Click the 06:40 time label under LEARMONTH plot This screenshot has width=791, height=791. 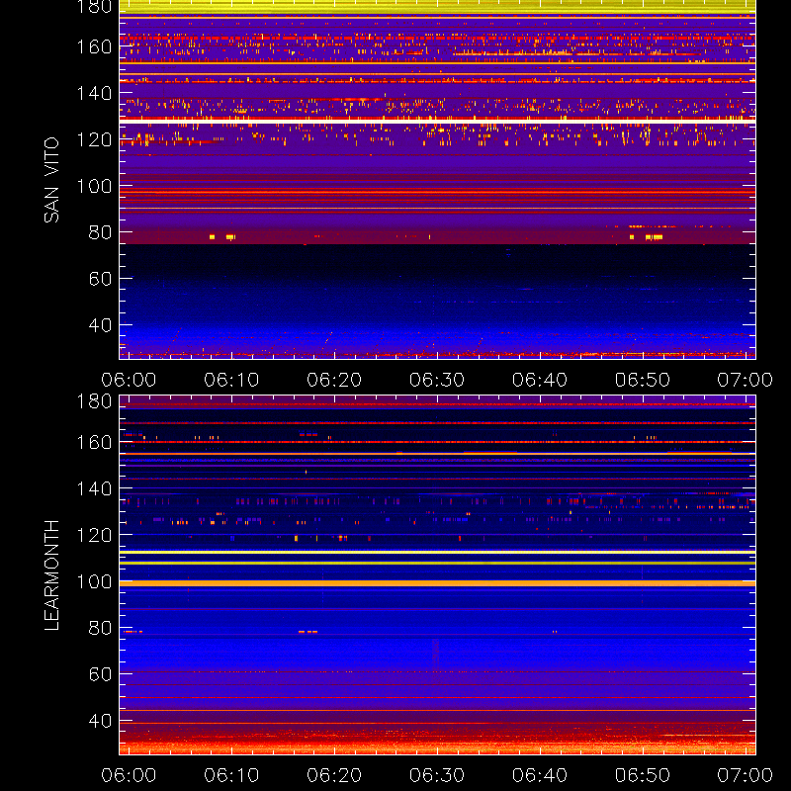[540, 775]
